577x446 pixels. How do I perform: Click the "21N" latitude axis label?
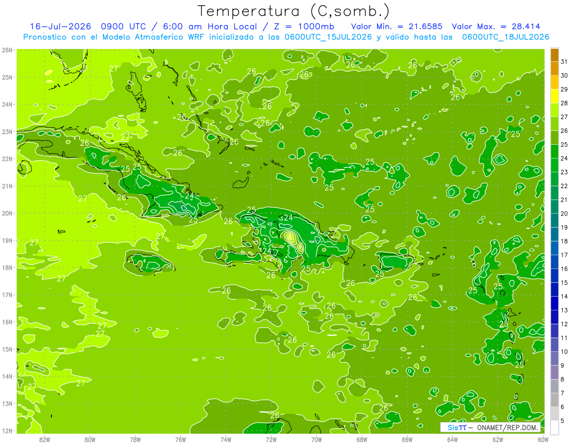[x=7, y=186]
